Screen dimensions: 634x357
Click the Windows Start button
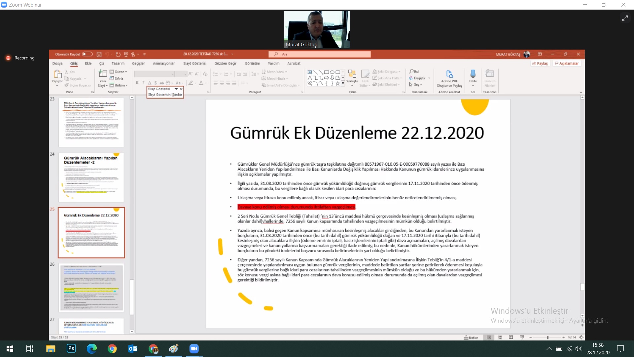click(10, 348)
